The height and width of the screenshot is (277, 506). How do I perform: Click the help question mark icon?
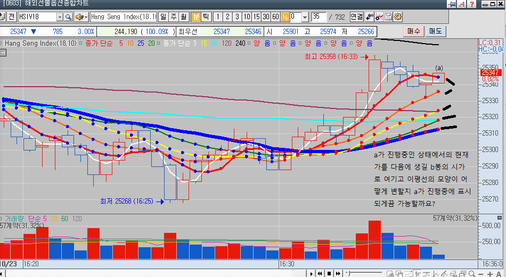tap(472, 4)
